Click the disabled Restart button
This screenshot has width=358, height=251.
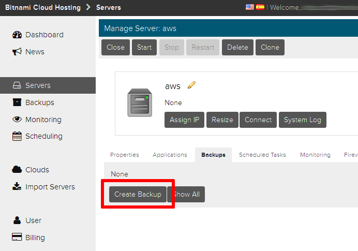(203, 47)
